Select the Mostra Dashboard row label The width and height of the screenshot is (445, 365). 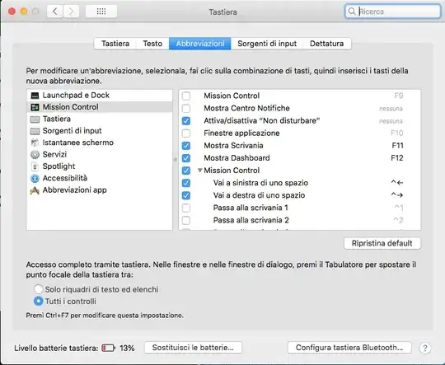(237, 158)
